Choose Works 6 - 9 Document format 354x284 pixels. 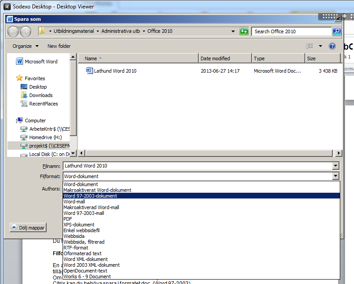201,276
